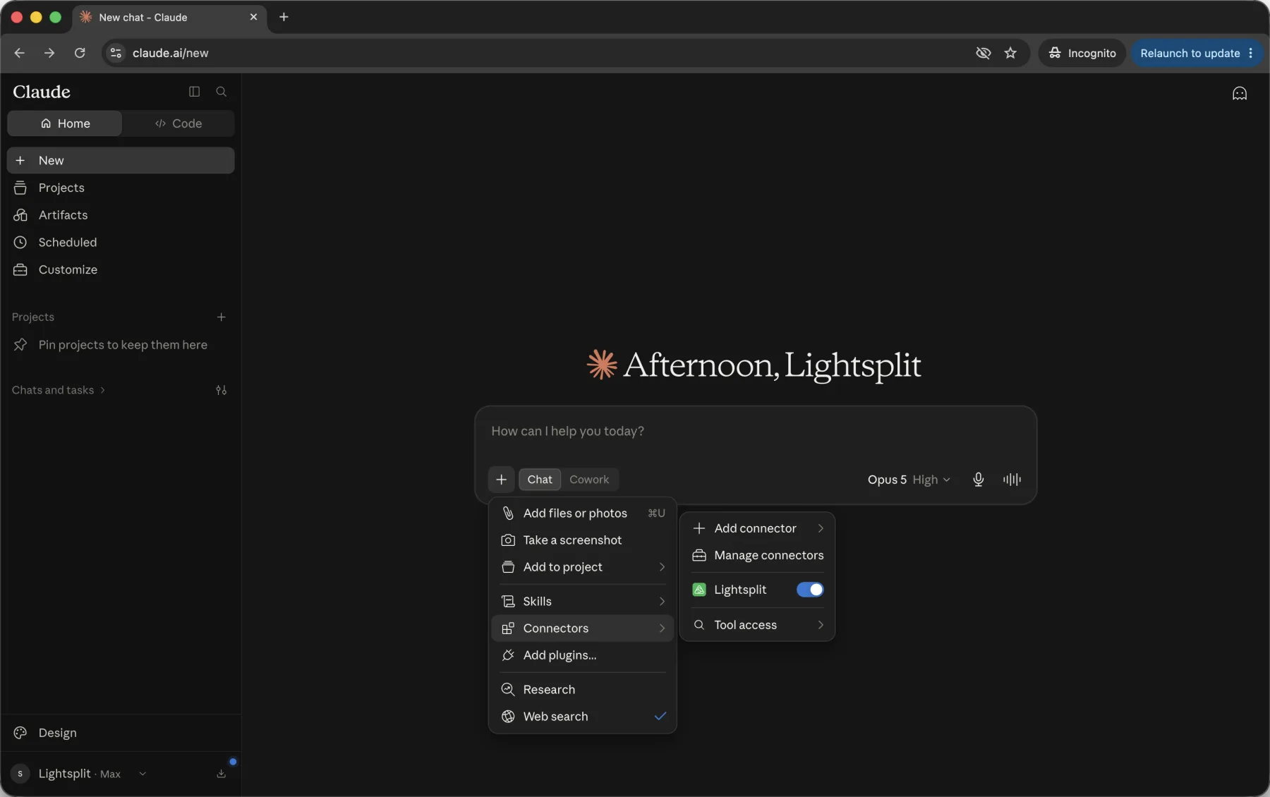Expand Add connector submenu

pos(758,528)
